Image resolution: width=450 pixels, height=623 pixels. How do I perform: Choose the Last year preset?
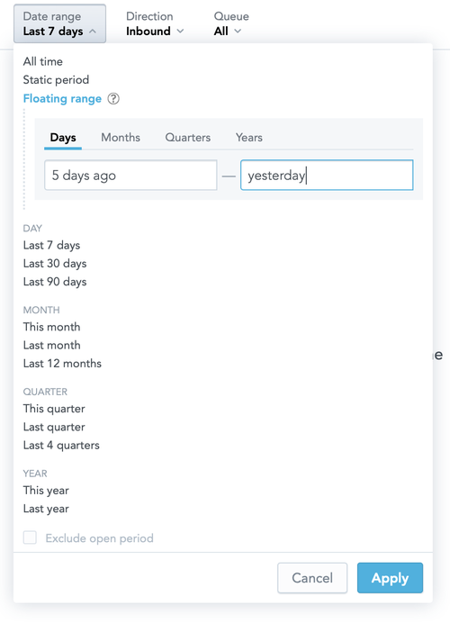46,509
